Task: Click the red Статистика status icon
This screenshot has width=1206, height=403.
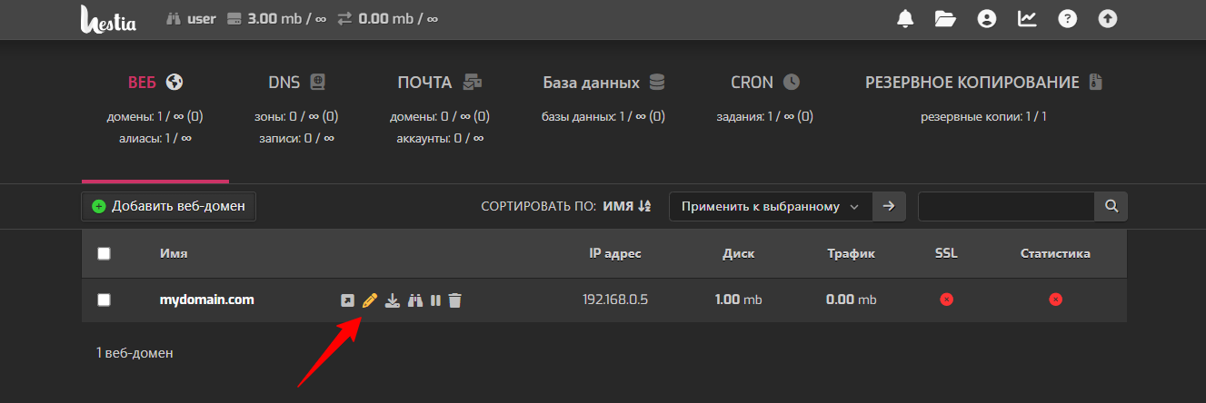Action: (x=1055, y=300)
